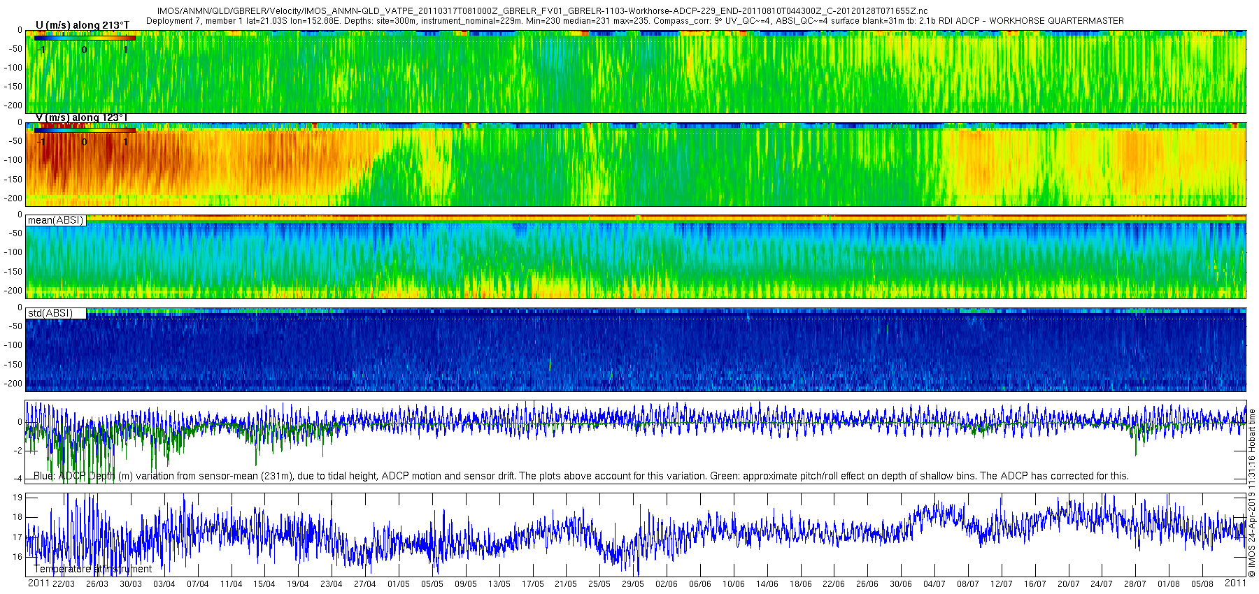Click the '-150' depth tick in mean(ABSI) panel

point(15,272)
